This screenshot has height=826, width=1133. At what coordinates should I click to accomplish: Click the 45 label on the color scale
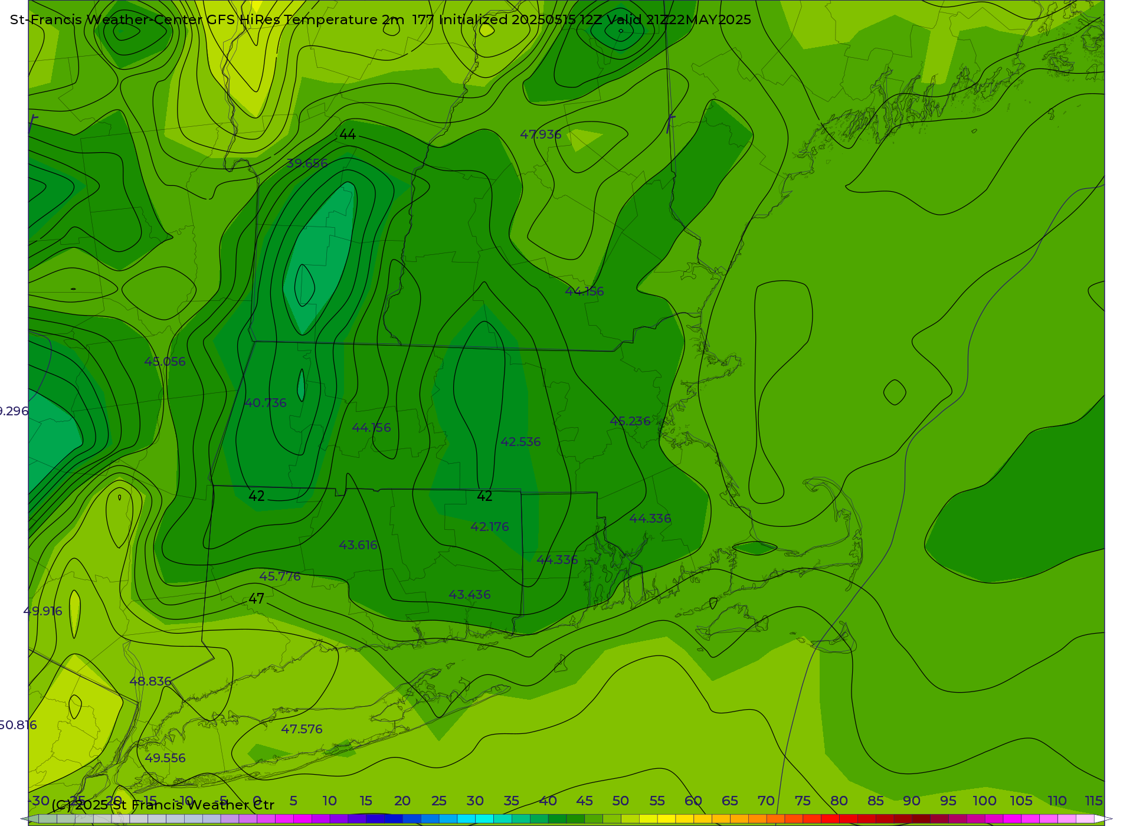coord(584,801)
